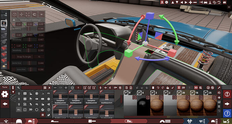Open the blue help question button

(227, 113)
